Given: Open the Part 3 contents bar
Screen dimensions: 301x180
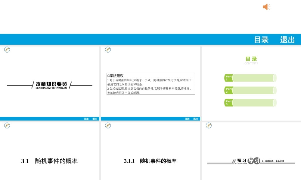Looking at the screenshot, I should [x=250, y=103].
